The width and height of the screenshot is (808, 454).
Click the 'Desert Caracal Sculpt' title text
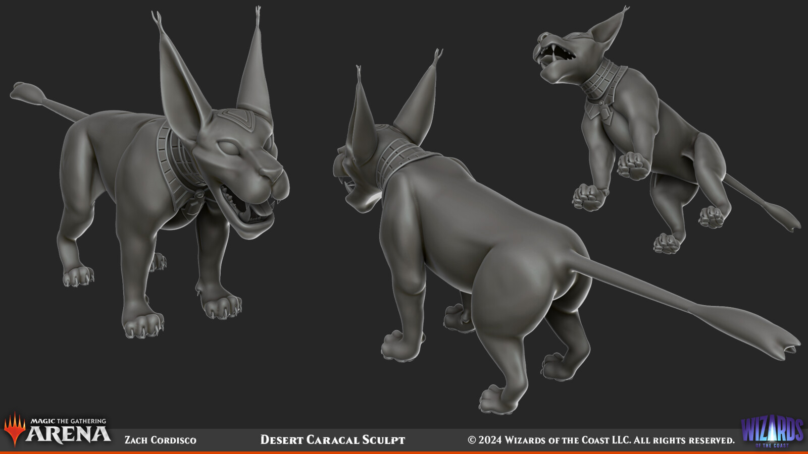(x=333, y=440)
